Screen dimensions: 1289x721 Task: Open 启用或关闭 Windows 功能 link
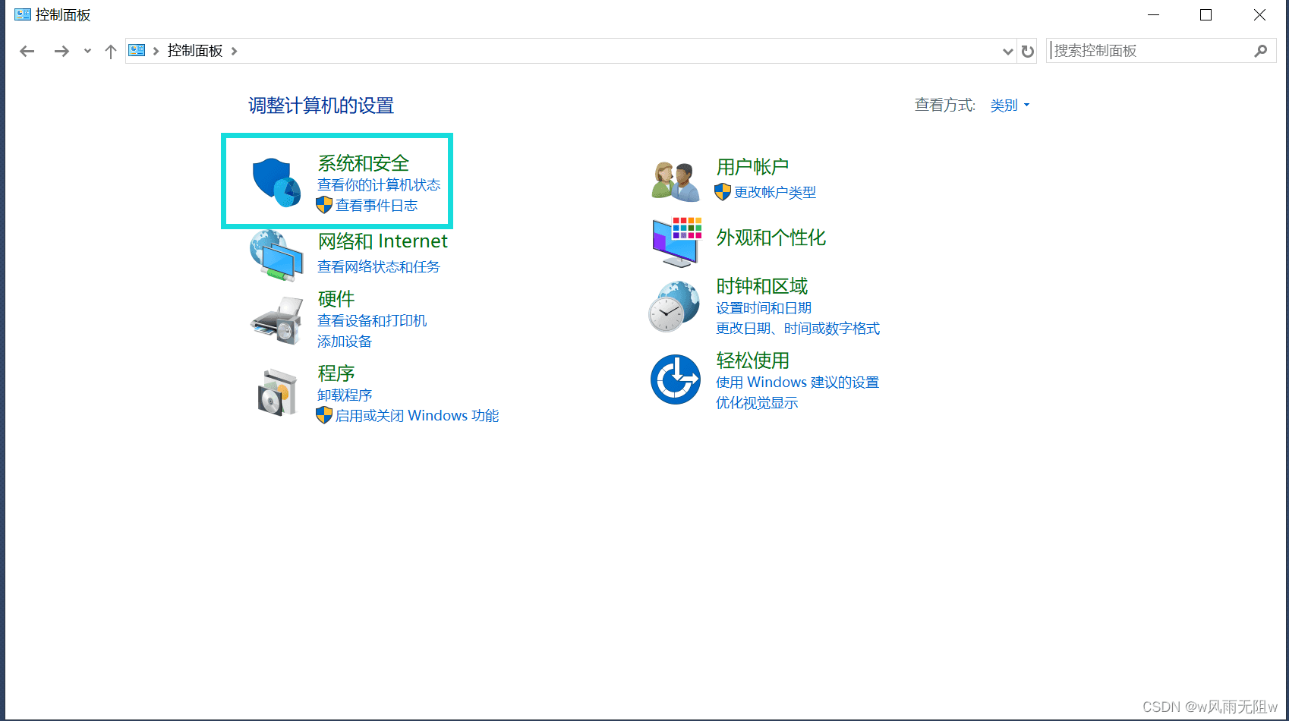point(417,416)
